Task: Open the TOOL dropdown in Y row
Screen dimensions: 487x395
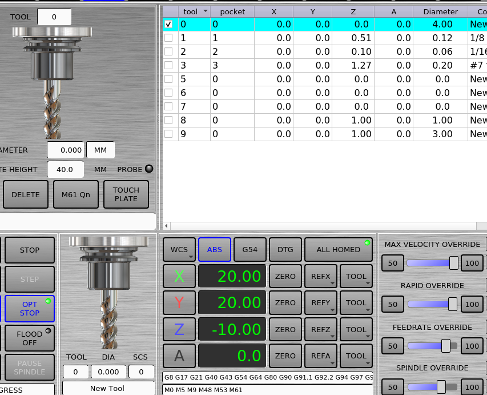Action: [x=356, y=302]
